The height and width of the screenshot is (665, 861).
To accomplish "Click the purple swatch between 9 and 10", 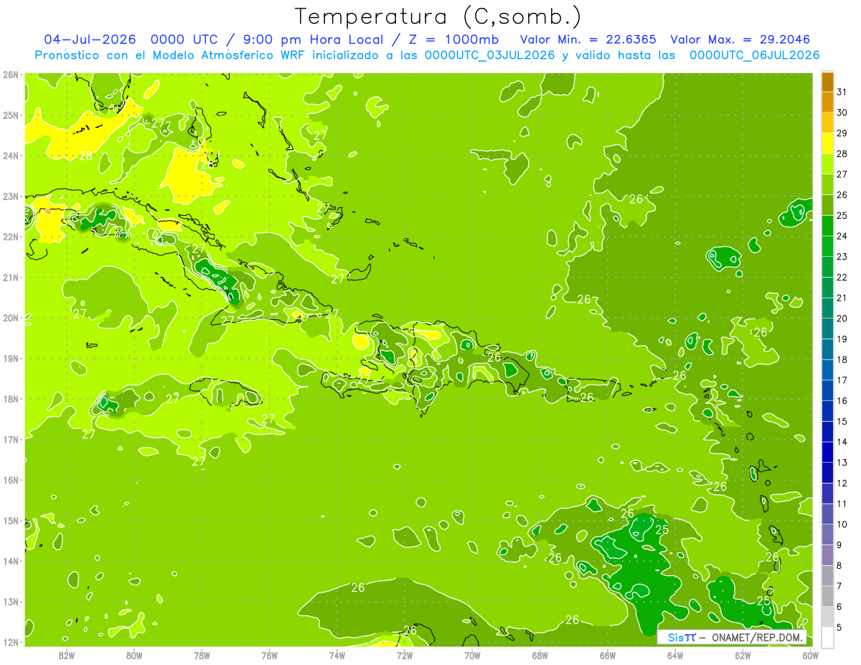I will (x=827, y=534).
